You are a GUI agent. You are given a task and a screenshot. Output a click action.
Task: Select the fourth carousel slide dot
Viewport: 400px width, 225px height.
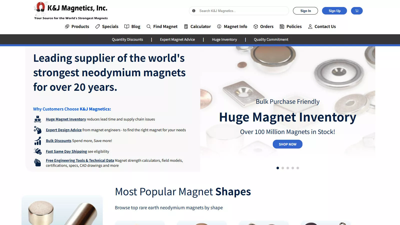[x=293, y=168]
